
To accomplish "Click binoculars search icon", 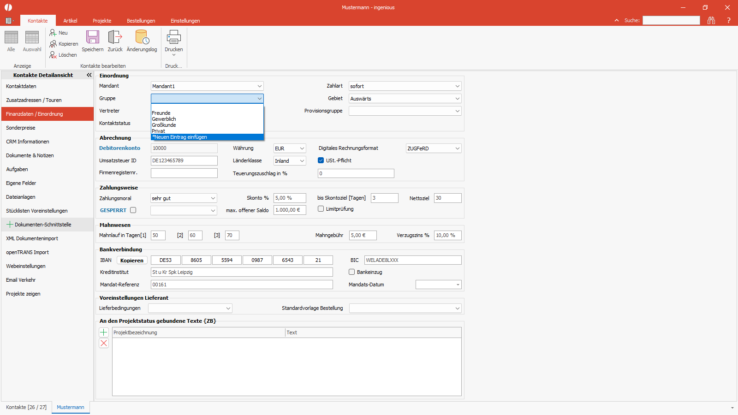I will point(711,20).
